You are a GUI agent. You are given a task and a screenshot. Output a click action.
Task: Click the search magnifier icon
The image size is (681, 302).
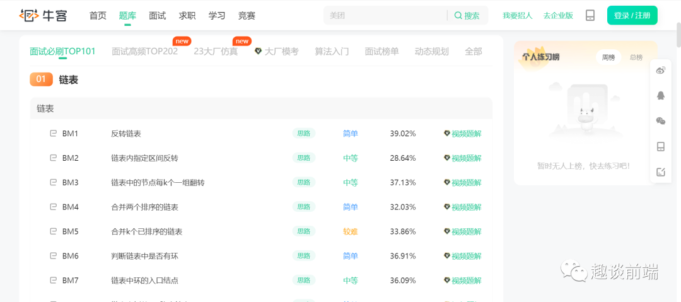tap(458, 16)
